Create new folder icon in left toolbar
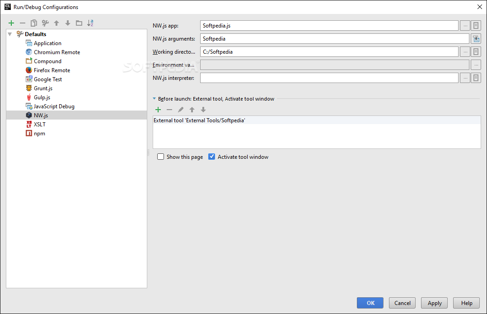Screen dimensions: 487x314 pos(79,23)
